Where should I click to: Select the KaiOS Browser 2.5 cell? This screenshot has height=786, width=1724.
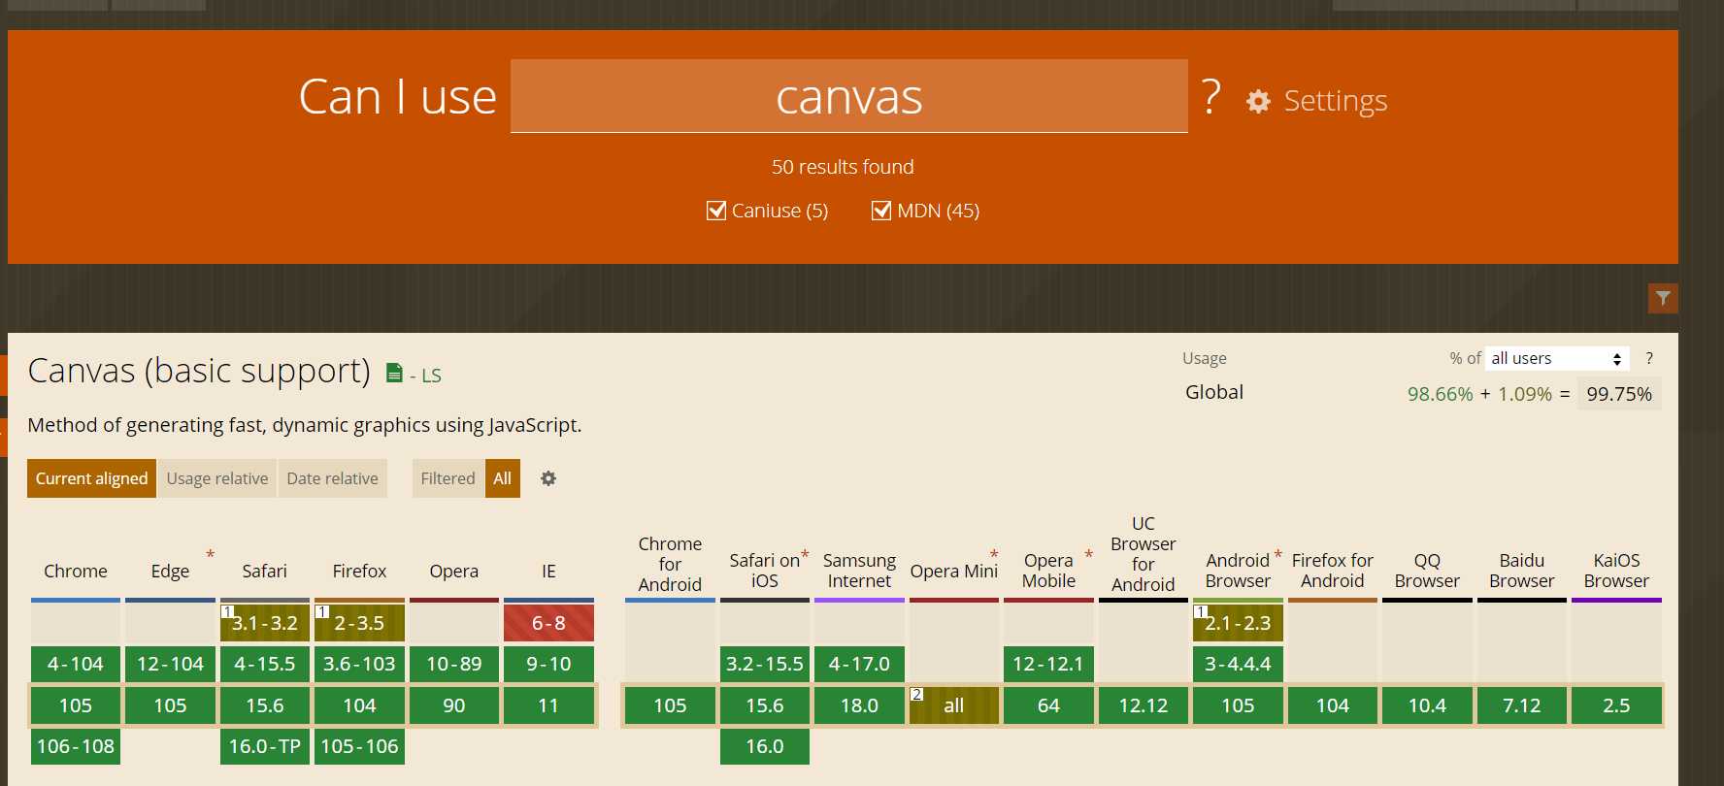coord(1616,705)
